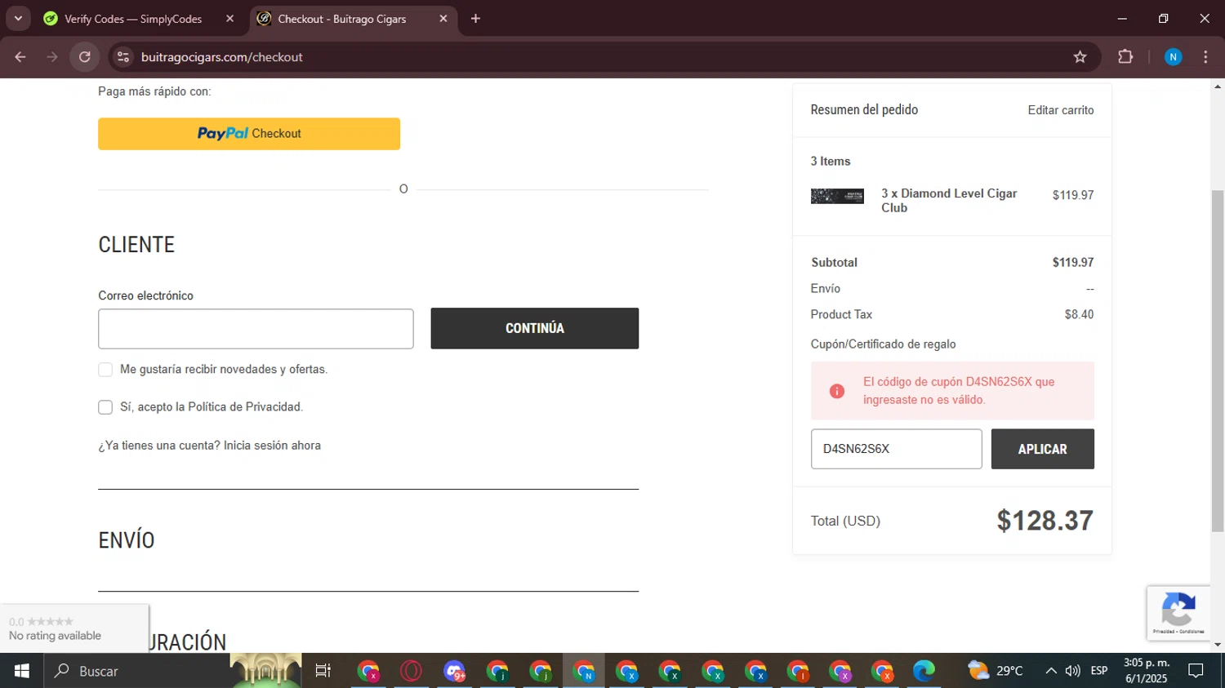The image size is (1225, 688).
Task: Expand the tab search dropdown arrow
Action: [18, 19]
